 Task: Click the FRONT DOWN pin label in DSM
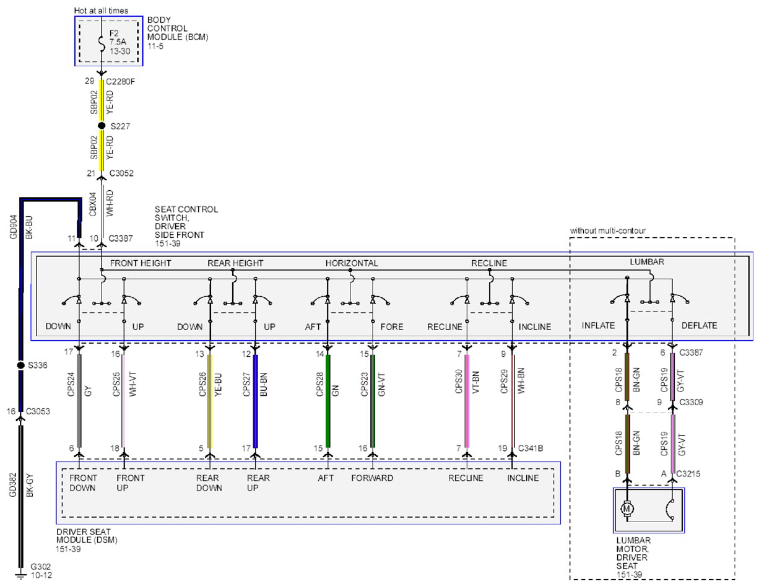tap(82, 483)
